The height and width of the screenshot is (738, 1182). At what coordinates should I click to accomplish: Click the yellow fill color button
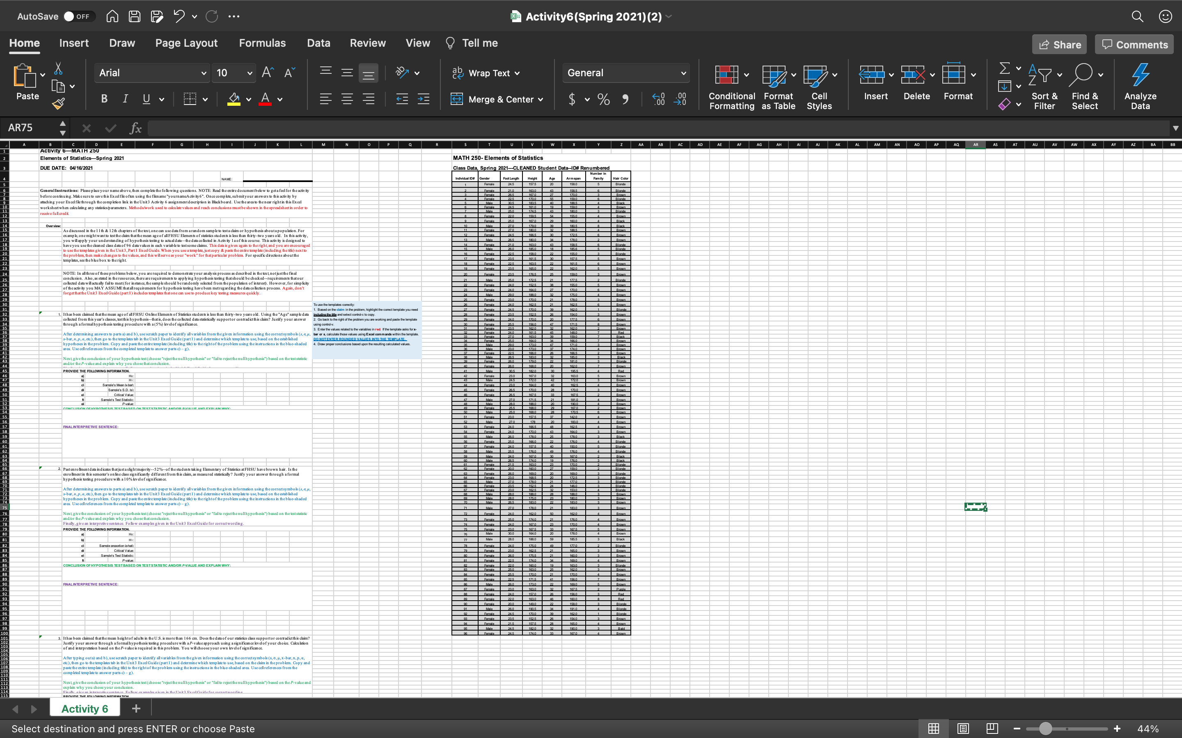tap(234, 99)
